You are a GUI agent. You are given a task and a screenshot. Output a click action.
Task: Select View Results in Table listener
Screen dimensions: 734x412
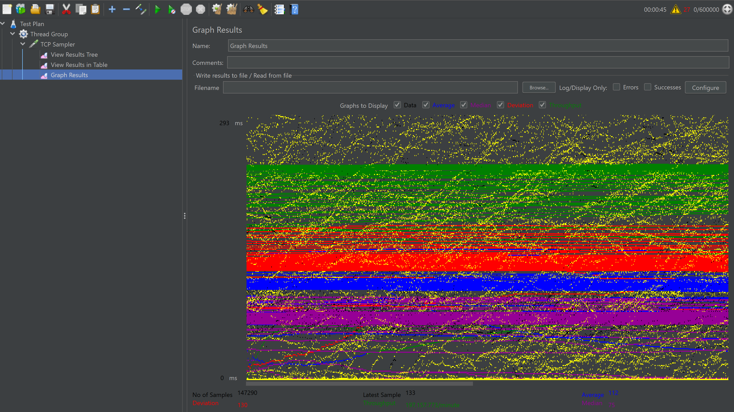pyautogui.click(x=79, y=65)
